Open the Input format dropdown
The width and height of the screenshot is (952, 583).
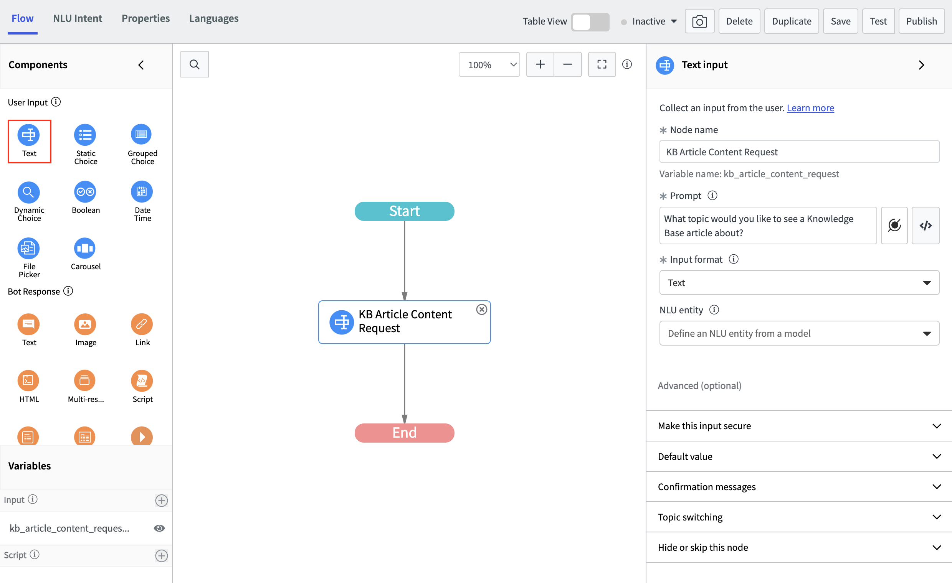pos(799,283)
